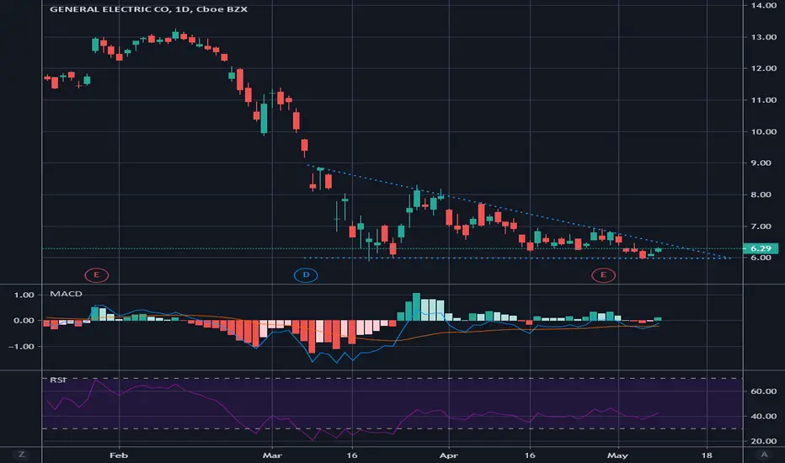Click the earnings E marker near May
785x463 pixels.
[603, 274]
